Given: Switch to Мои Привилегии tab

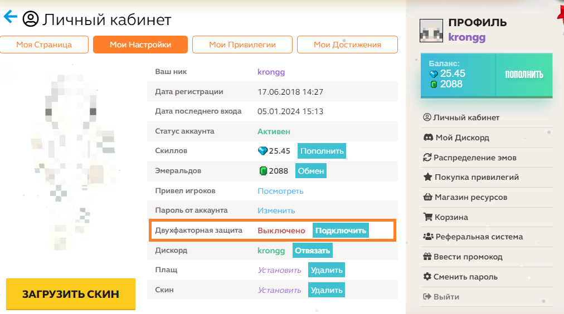Looking at the screenshot, I should 242,45.
